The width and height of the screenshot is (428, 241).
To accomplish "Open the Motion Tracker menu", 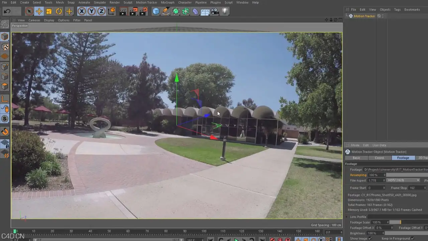I will pyautogui.click(x=146, y=2).
